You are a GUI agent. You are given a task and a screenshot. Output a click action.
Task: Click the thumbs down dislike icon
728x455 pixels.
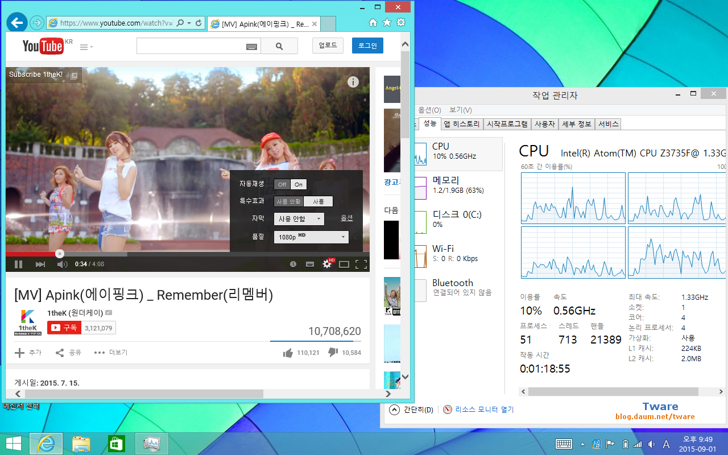[x=333, y=353]
